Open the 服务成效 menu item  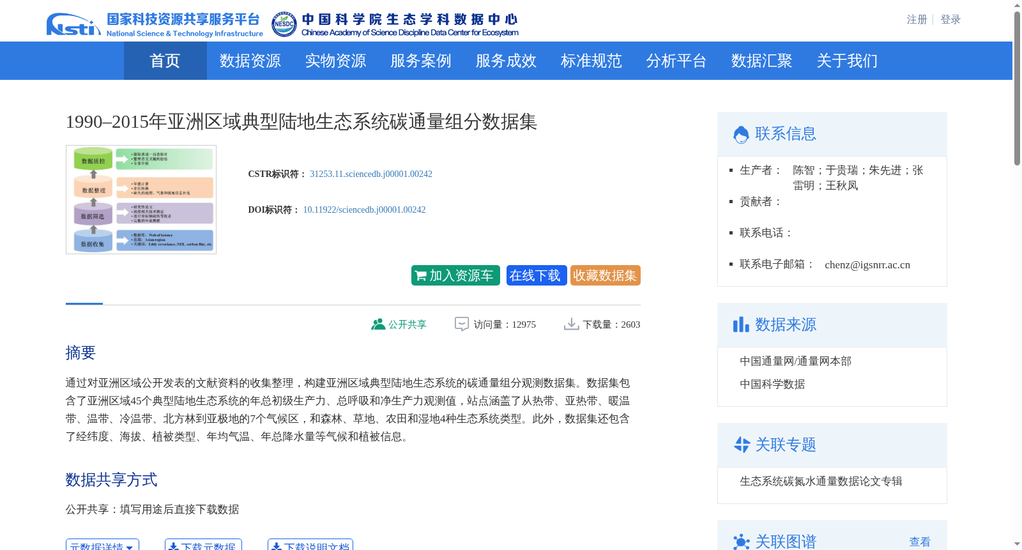(506, 61)
